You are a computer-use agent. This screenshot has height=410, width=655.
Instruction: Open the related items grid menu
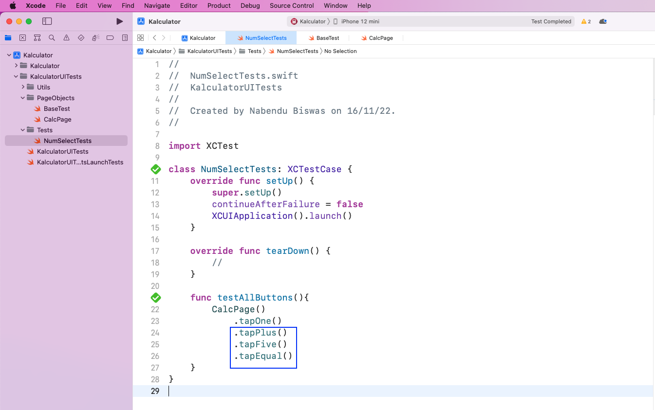coord(140,38)
